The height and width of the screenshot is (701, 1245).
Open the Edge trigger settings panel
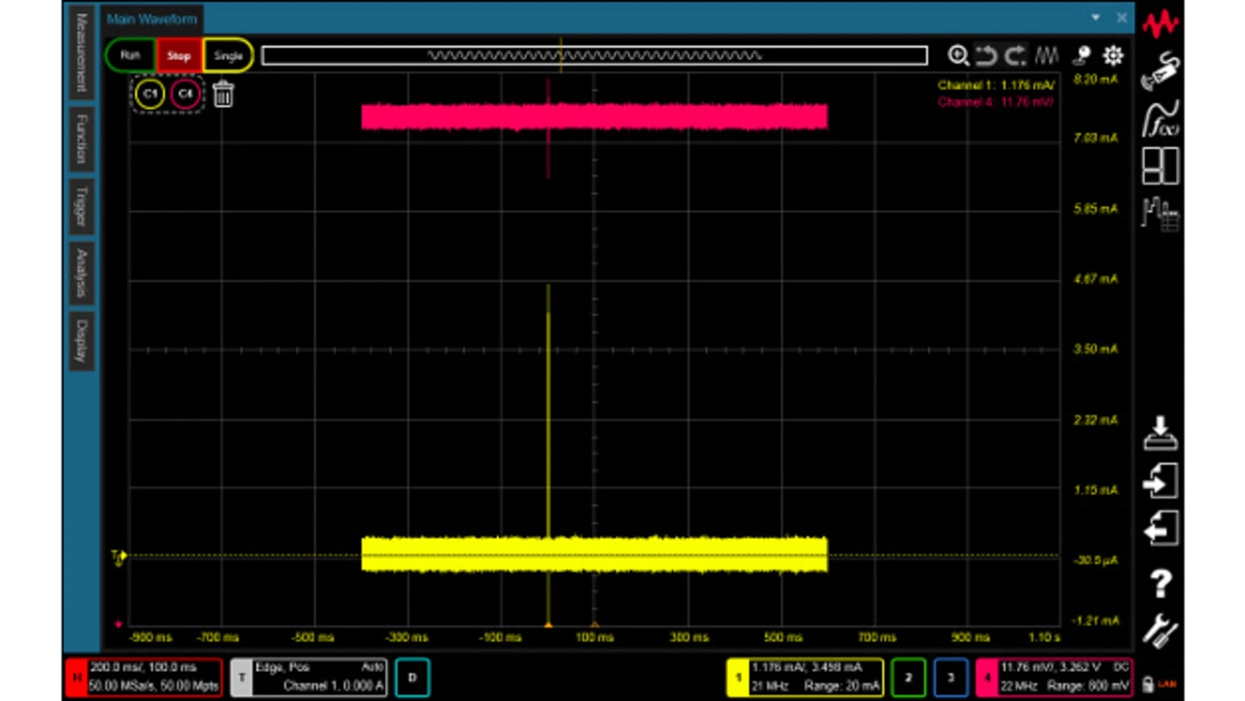[x=308, y=677]
